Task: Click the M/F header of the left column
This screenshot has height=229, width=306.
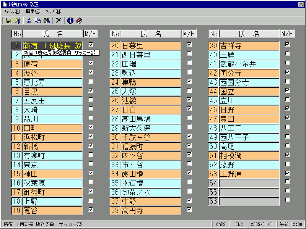Action: [91, 34]
